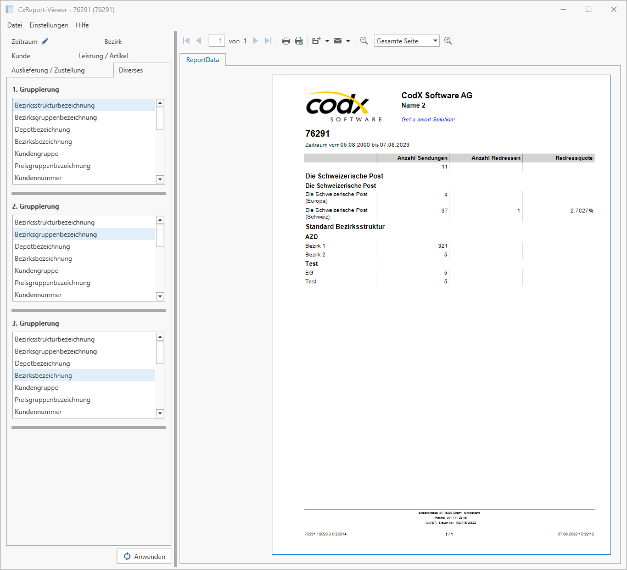This screenshot has width=627, height=570.
Task: Click scroll-down arrow of 2. Gruppierung list
Action: [x=160, y=297]
